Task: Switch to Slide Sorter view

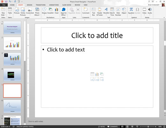Action: coord(127,127)
